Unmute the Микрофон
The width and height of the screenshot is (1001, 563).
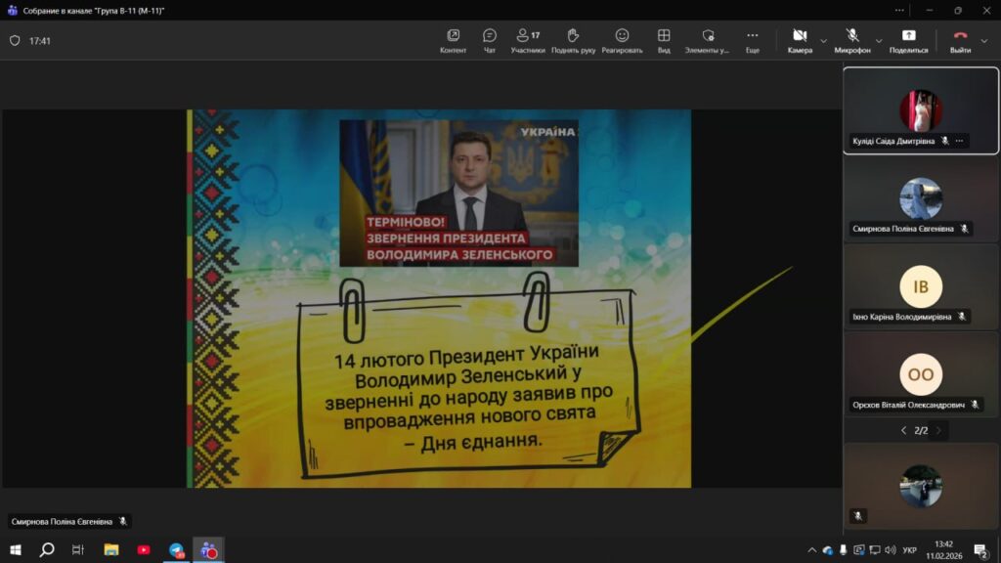[x=851, y=39]
